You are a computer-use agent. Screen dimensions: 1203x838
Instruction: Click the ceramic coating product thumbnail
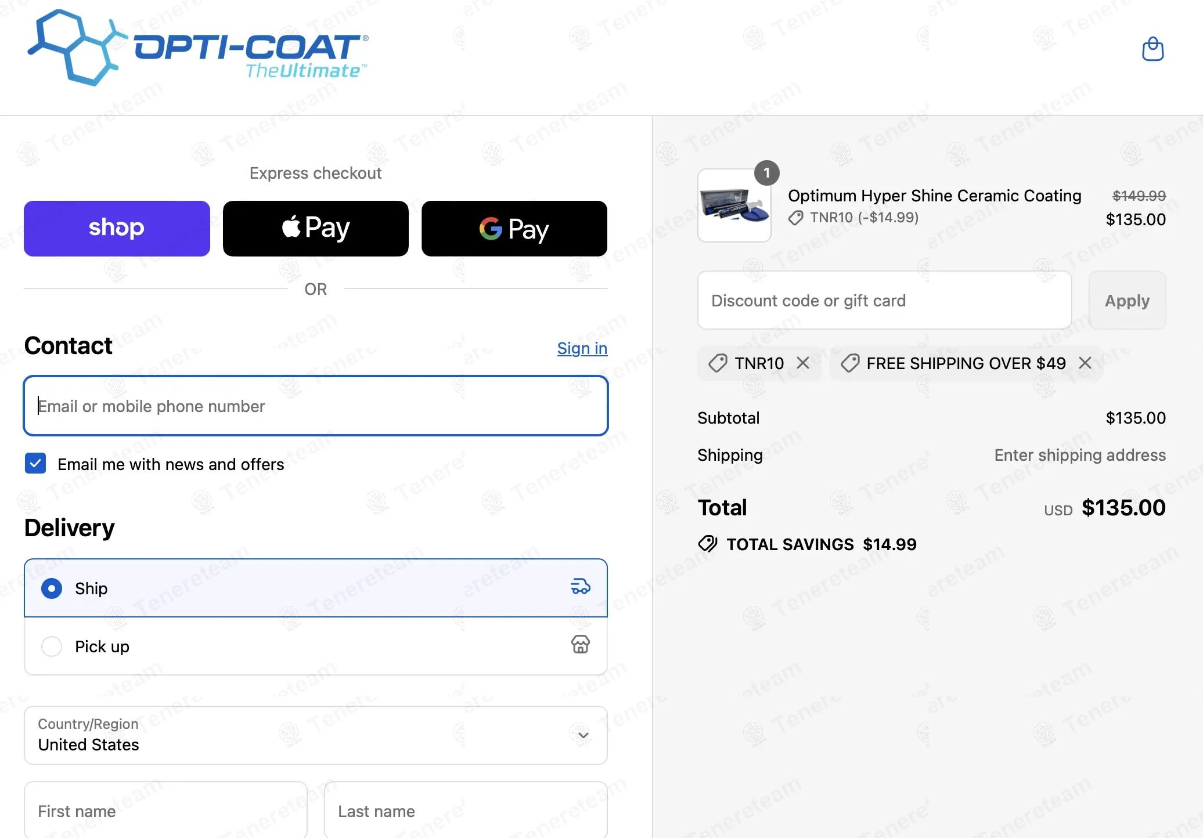pyautogui.click(x=734, y=205)
